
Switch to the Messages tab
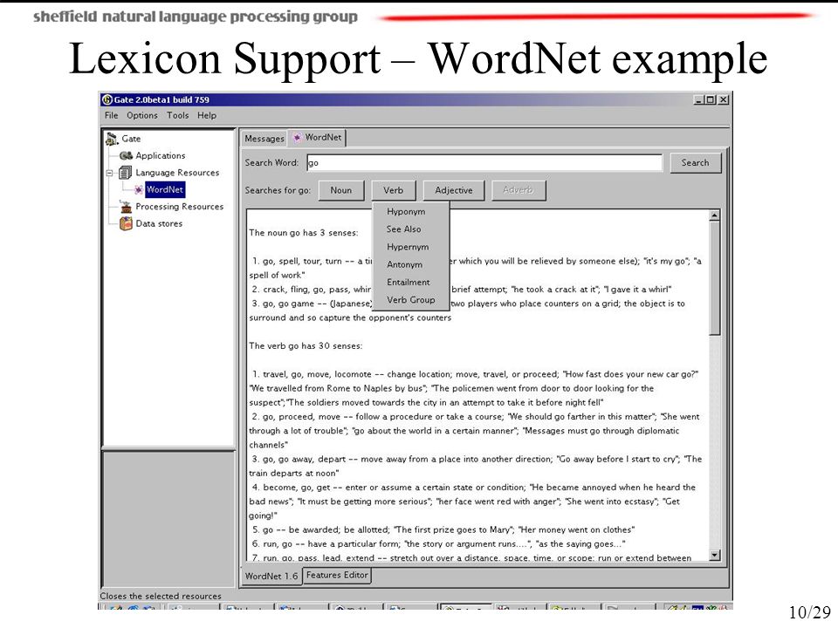[264, 139]
